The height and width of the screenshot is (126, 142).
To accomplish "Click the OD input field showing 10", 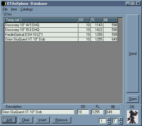I will [x=83, y=112].
